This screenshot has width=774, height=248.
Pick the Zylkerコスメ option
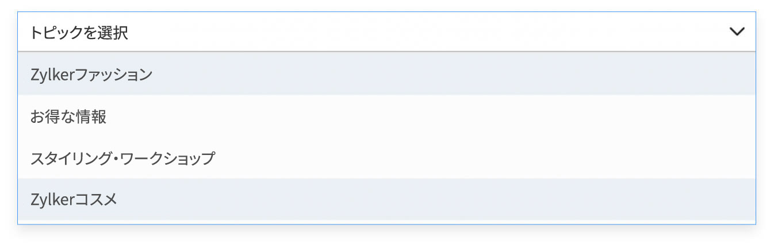point(74,200)
